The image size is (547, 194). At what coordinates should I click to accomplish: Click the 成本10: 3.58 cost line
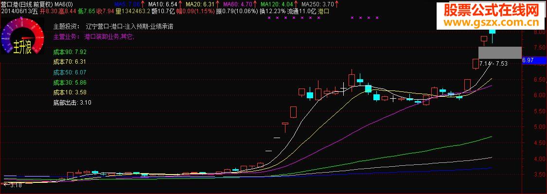(x=70, y=92)
